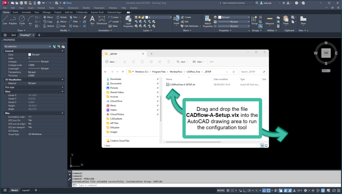Image resolution: width=342 pixels, height=194 pixels.
Task: Click Create block
Action: click(x=186, y=17)
